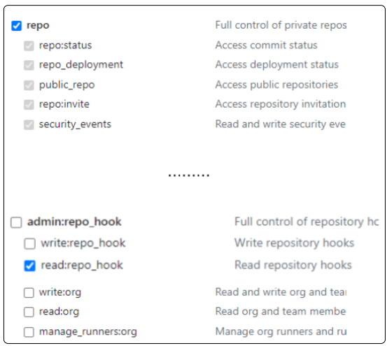
Task: Click the 'Read repository hooks' description
Action: pos(293,265)
